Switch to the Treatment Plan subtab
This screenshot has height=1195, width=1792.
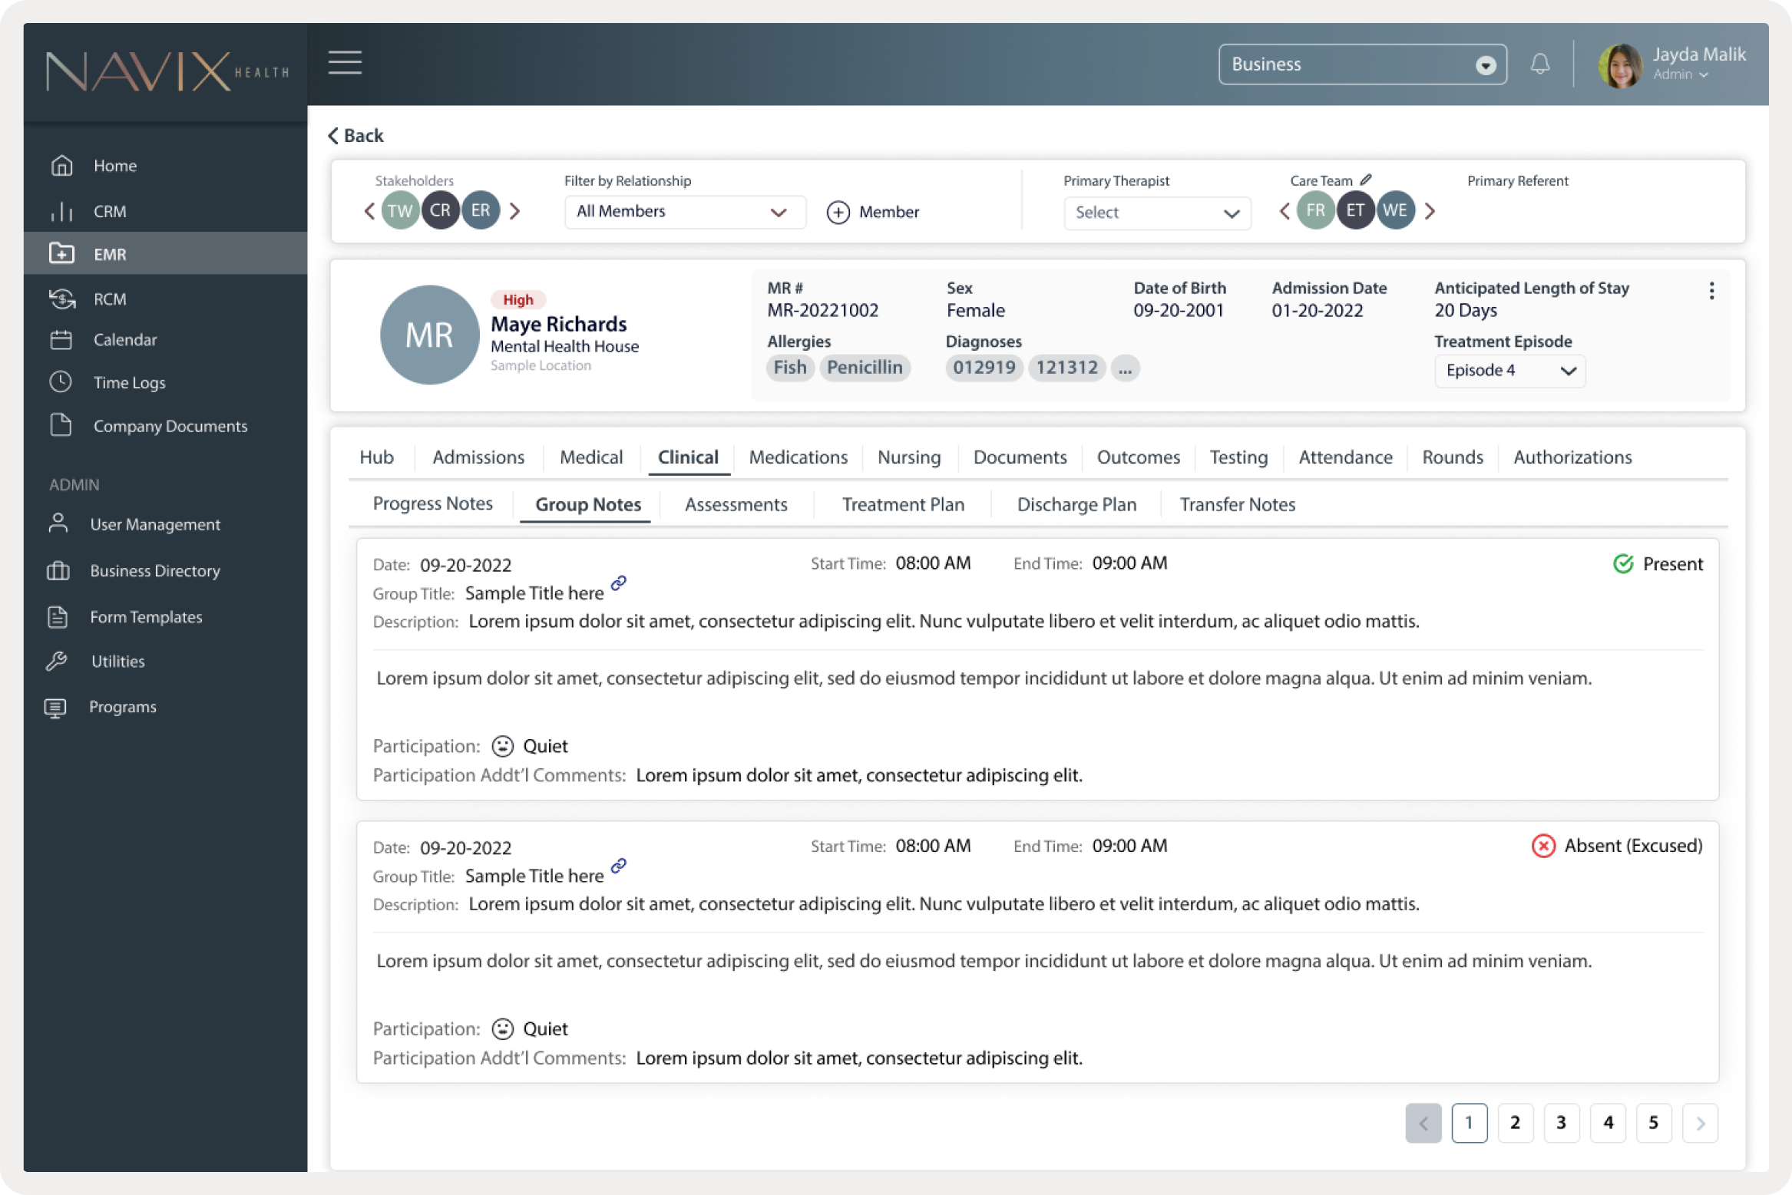[902, 504]
